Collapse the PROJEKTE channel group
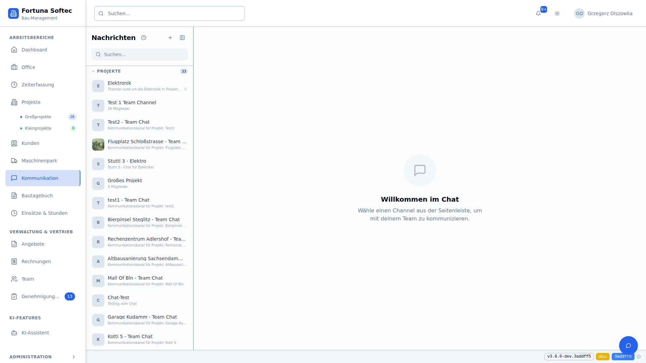646x363 pixels. tap(94, 71)
